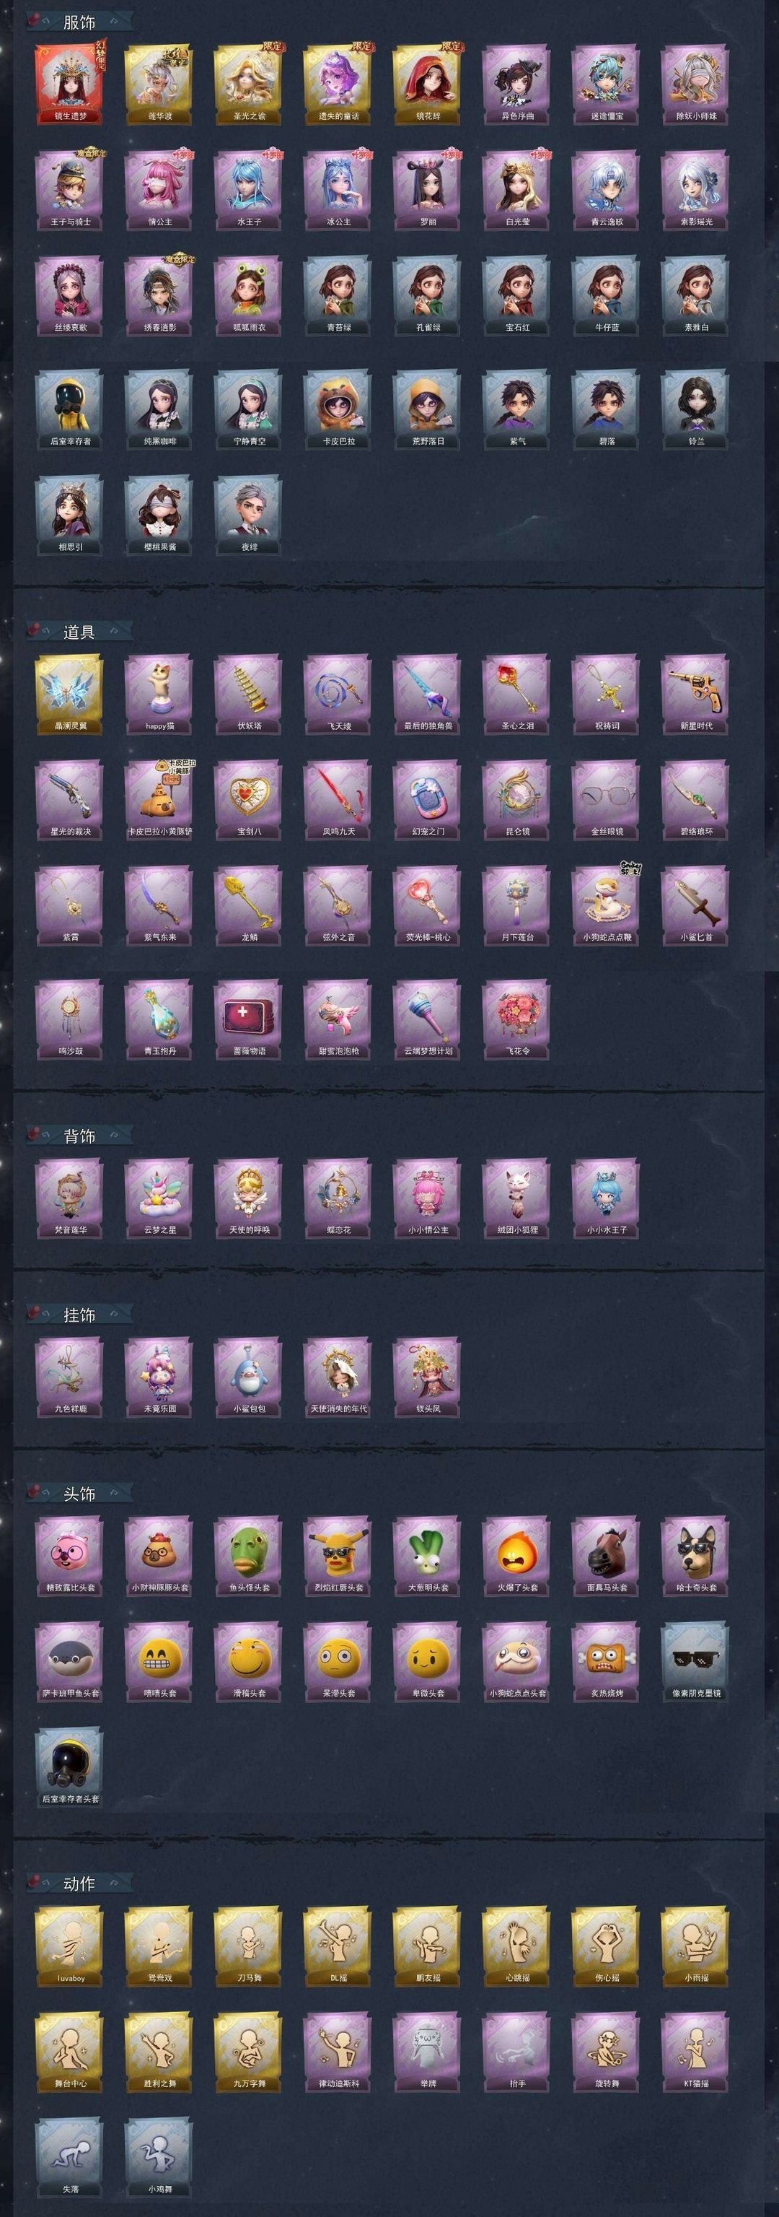Image resolution: width=779 pixels, height=2217 pixels.
Task: Select the 卡皮巴拉 costume
Action: 338,409
